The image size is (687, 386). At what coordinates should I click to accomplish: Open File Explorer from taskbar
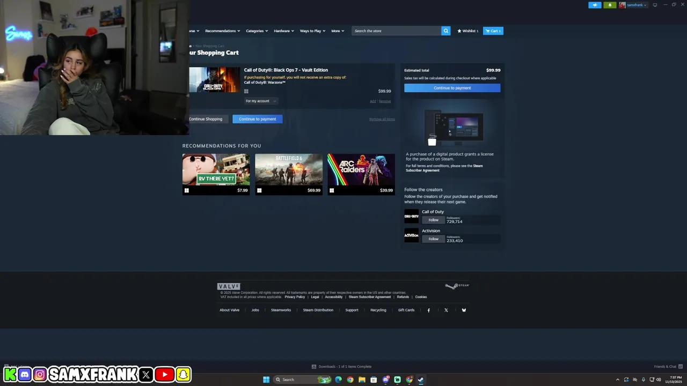click(362, 380)
